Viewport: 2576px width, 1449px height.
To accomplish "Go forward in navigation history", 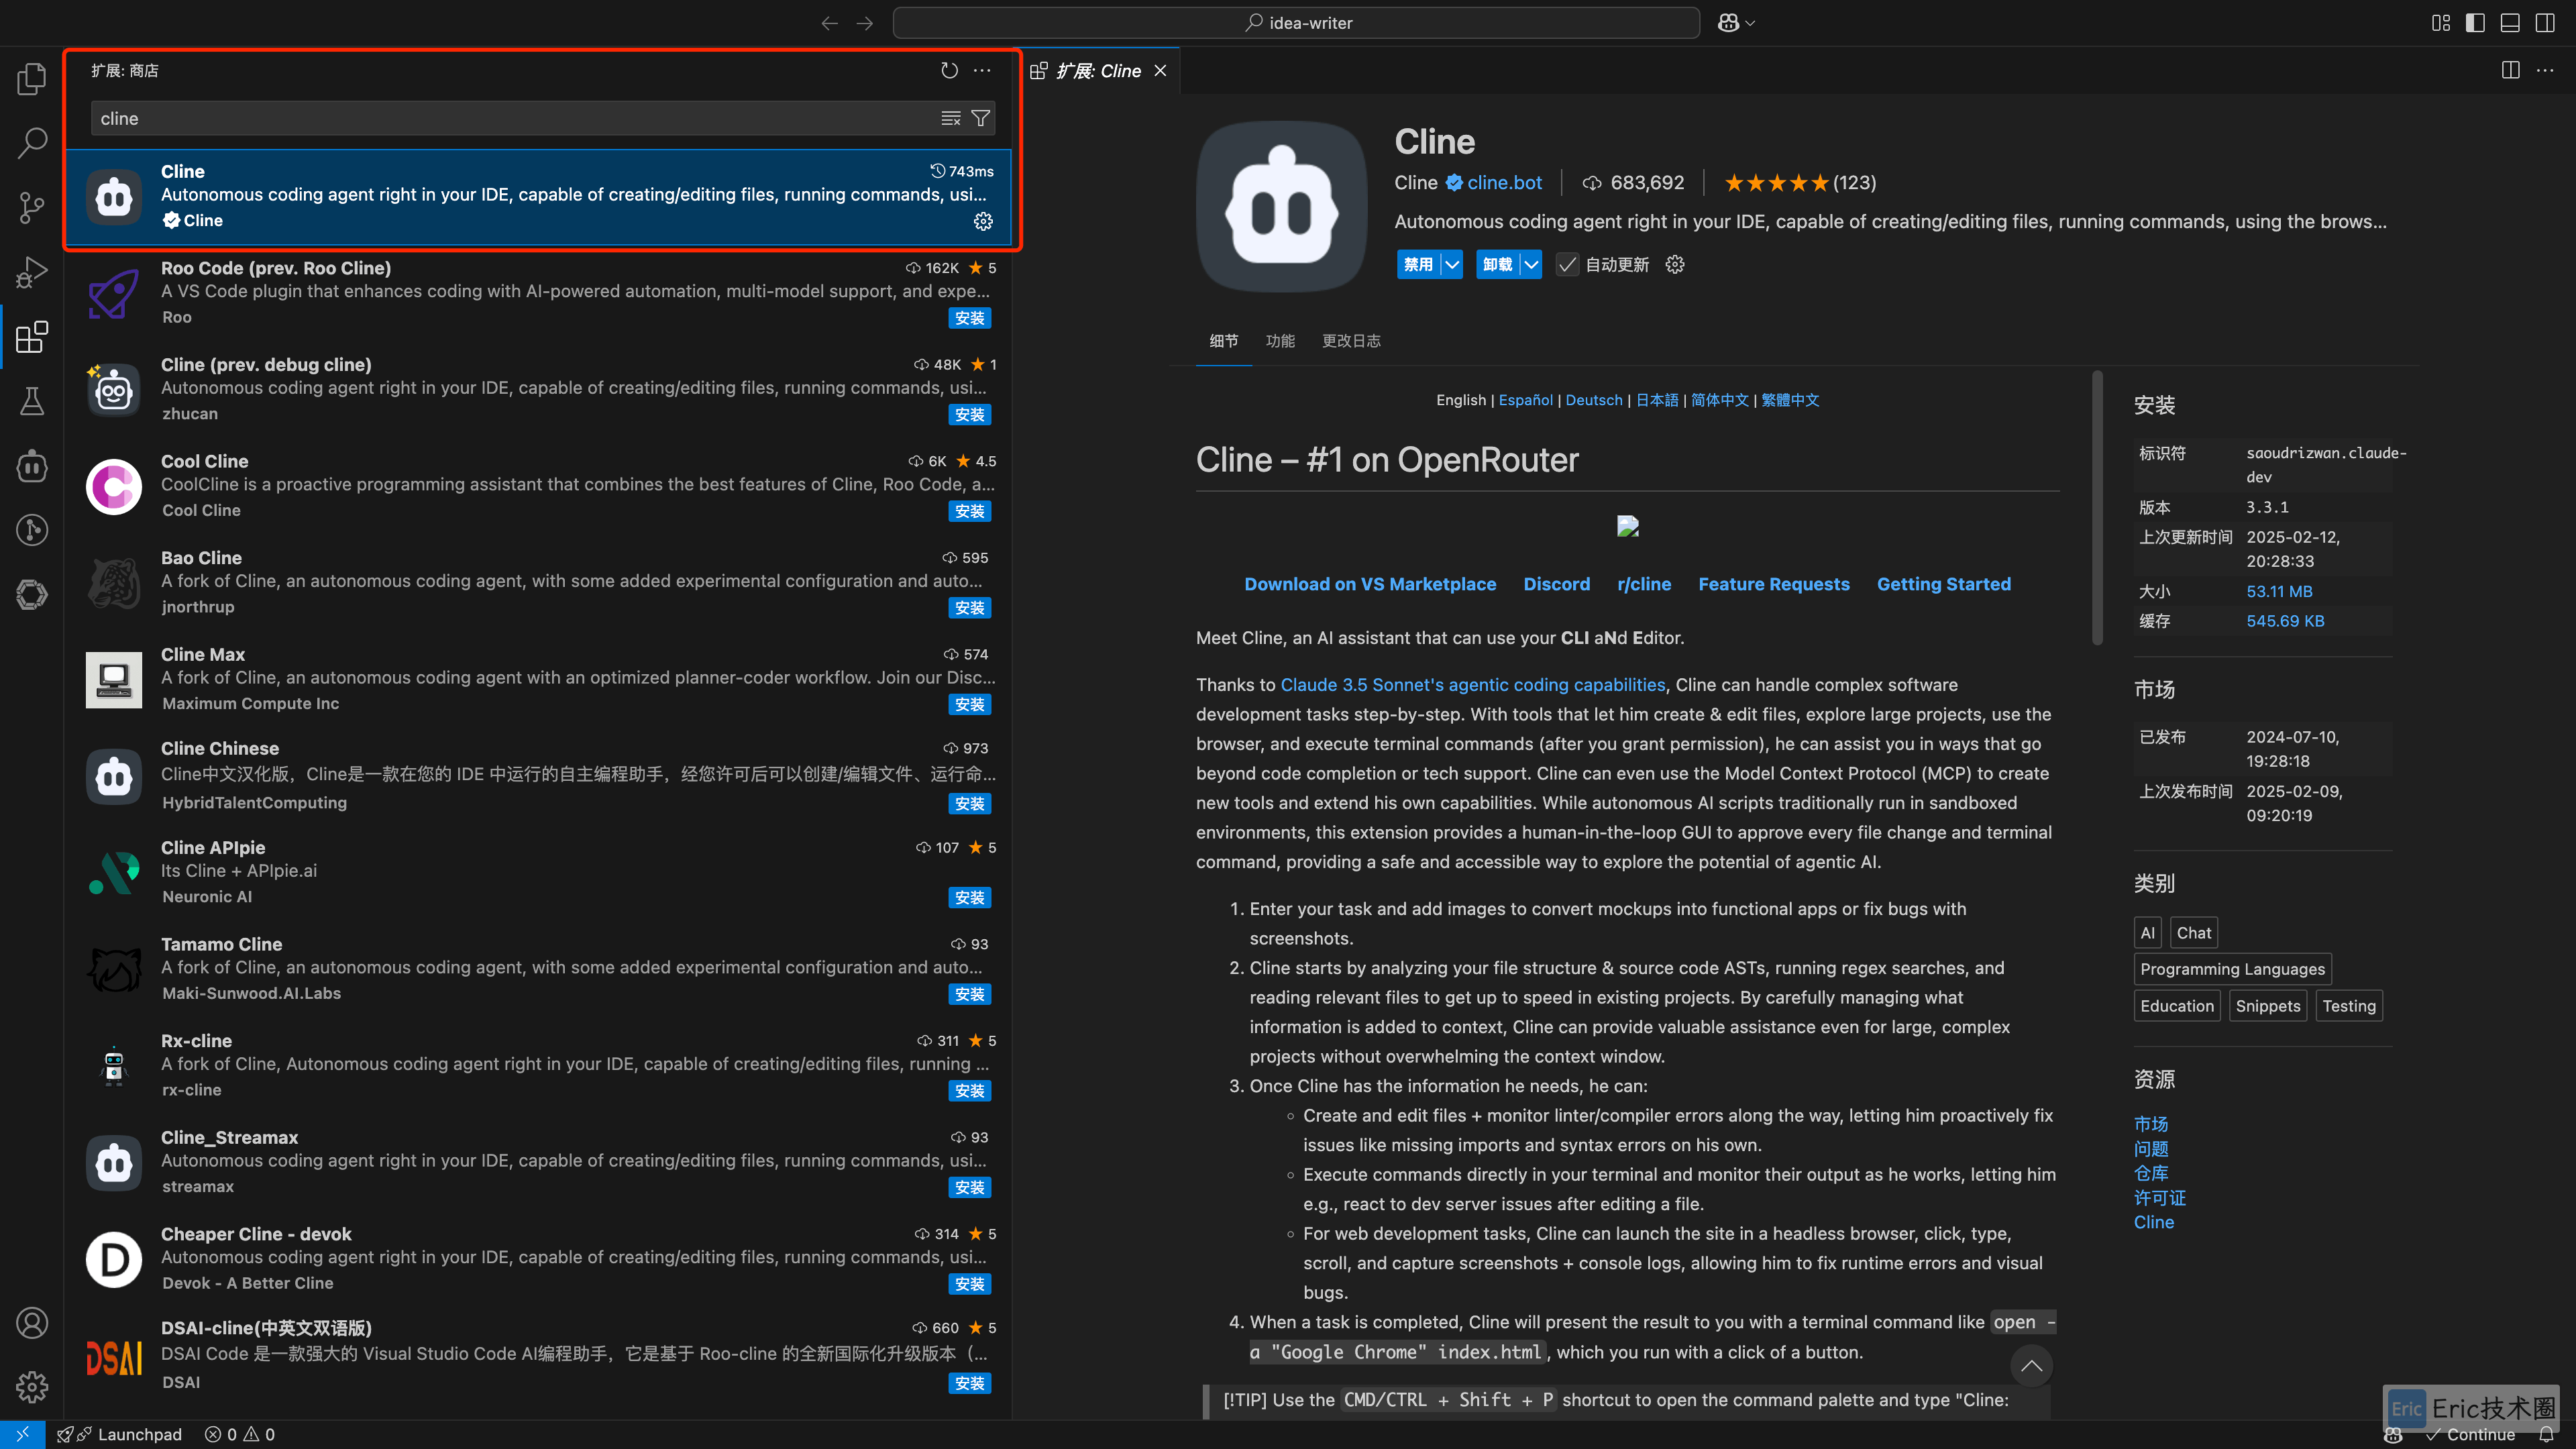I will tap(865, 23).
